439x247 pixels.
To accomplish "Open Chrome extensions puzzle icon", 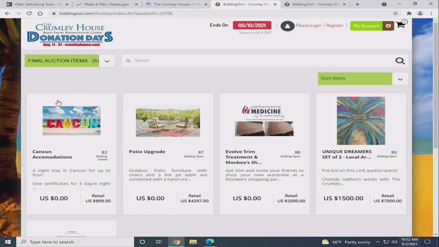I will (409, 13).
